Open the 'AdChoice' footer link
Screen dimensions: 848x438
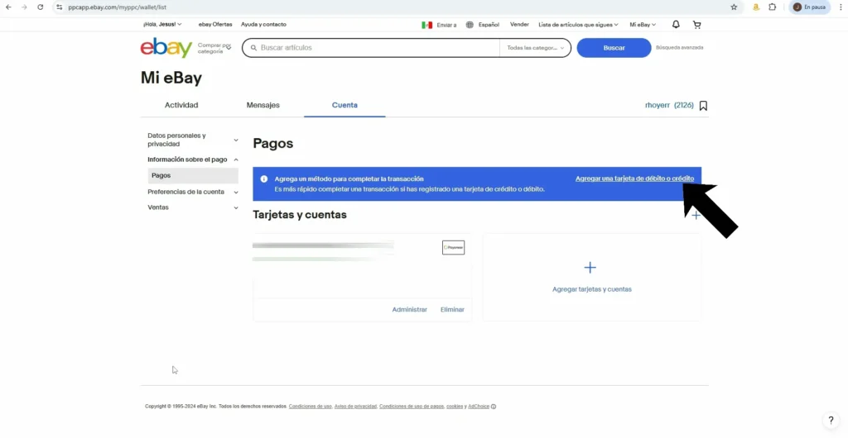tap(479, 407)
